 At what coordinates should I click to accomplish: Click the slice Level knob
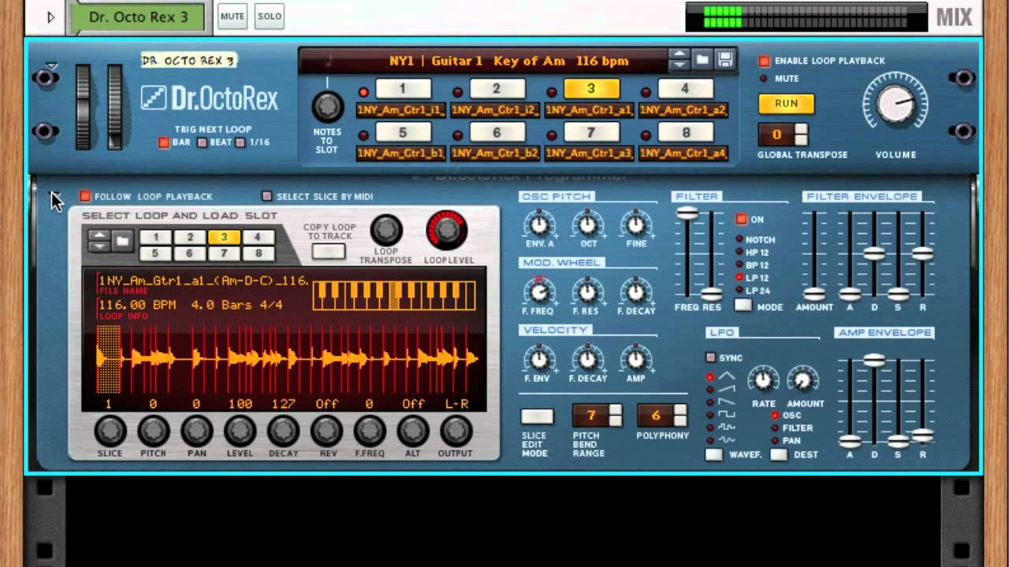[x=240, y=431]
